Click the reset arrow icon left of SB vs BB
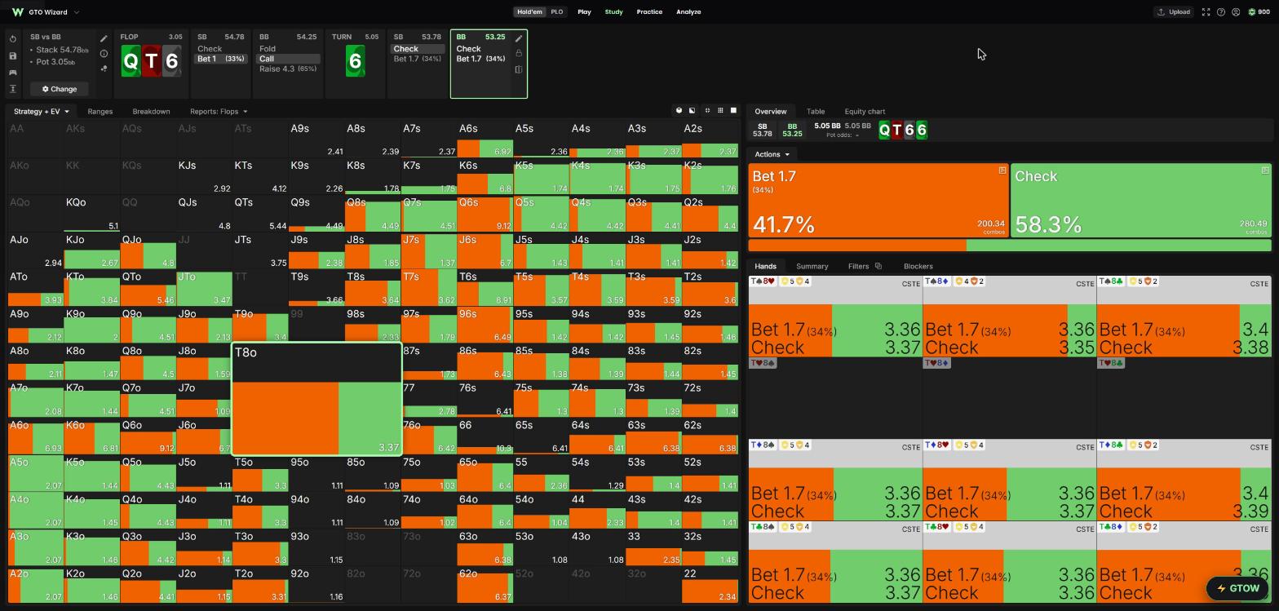The width and height of the screenshot is (1279, 611). [x=13, y=39]
